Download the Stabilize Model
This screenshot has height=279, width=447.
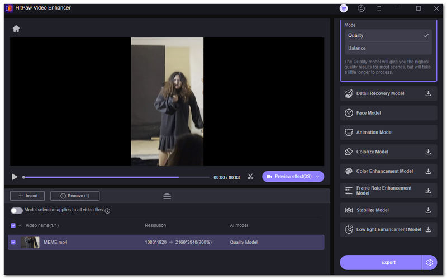tap(428, 210)
